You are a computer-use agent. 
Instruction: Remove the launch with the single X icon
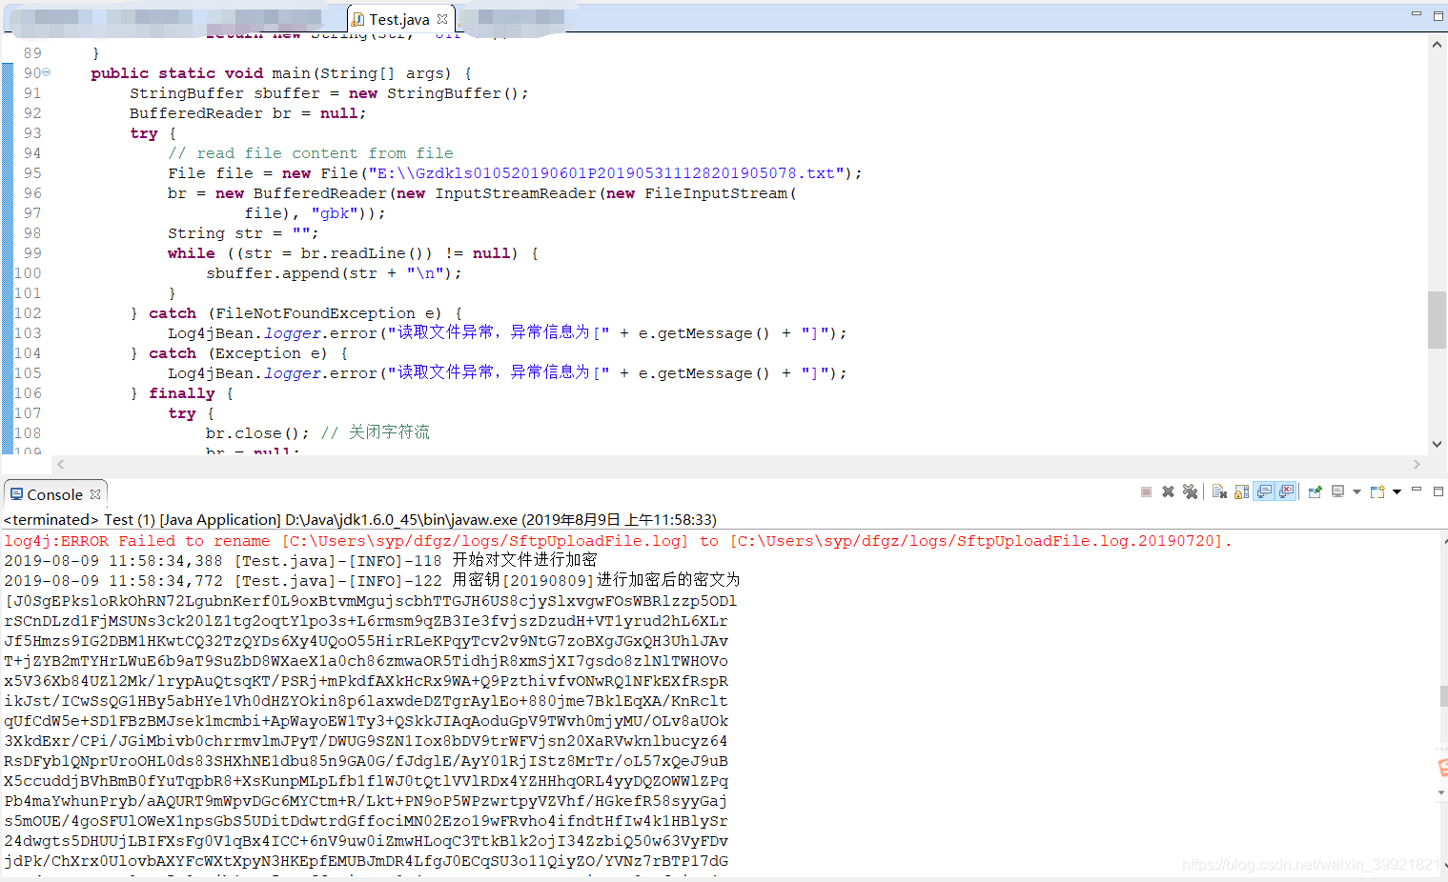[1168, 491]
